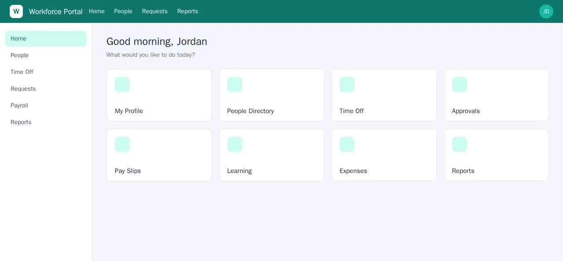Image resolution: width=563 pixels, height=261 pixels.
Task: Open the People Directory card label
Action: (251, 111)
